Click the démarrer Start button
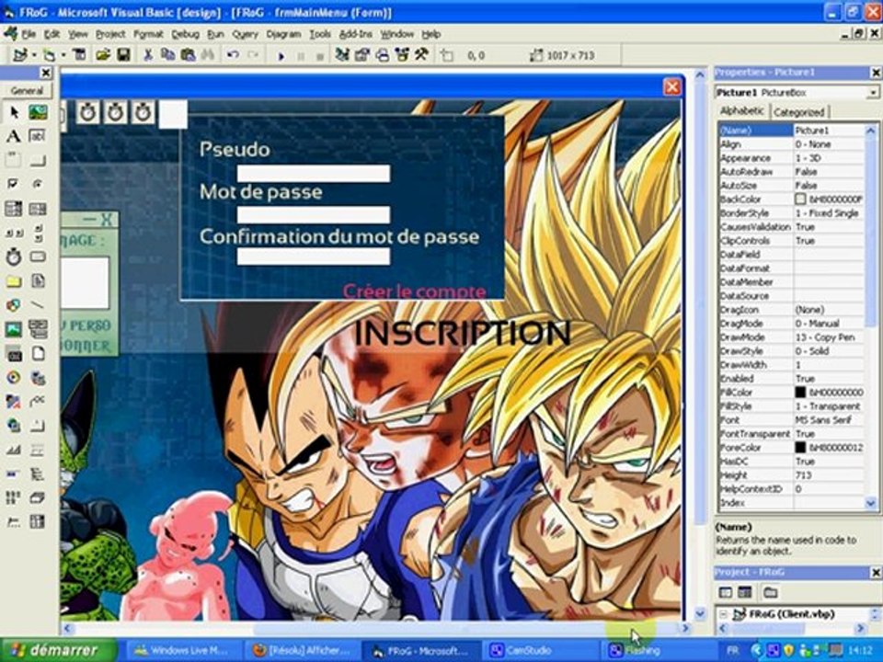Image resolution: width=883 pixels, height=662 pixels. click(59, 650)
